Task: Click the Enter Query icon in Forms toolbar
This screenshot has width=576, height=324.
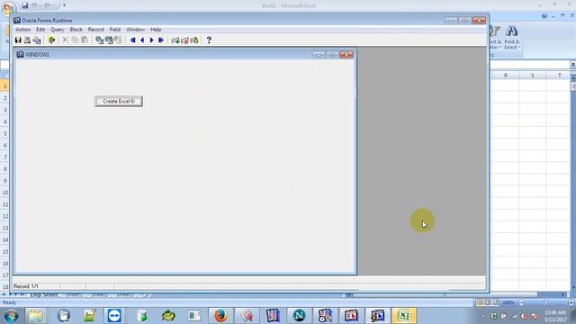Action: click(x=99, y=40)
